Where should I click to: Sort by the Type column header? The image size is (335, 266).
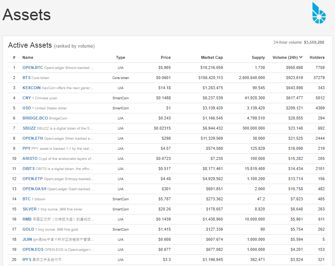tap(121, 57)
